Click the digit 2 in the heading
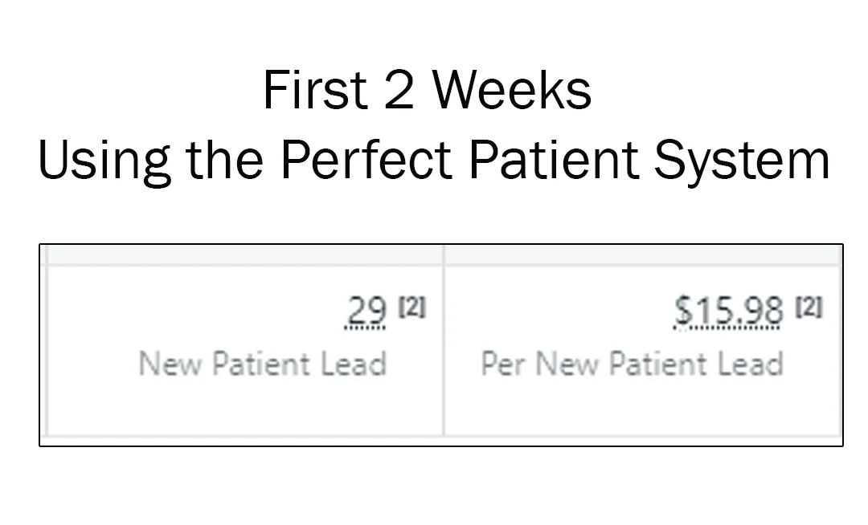The height and width of the screenshot is (525, 868). [399, 90]
